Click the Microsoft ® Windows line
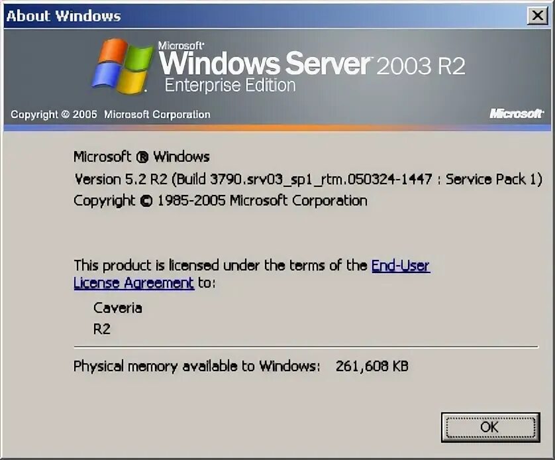The image size is (555, 460). [x=142, y=156]
